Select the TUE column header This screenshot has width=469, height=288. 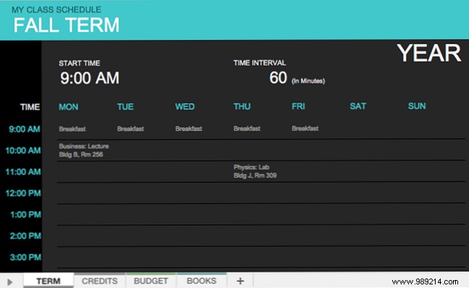click(125, 106)
